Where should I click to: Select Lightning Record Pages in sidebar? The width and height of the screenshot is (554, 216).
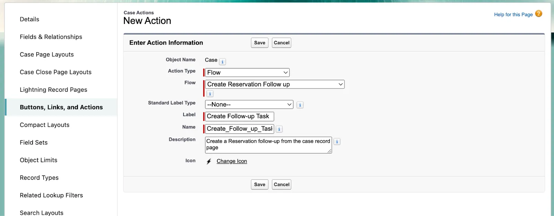[53, 90]
